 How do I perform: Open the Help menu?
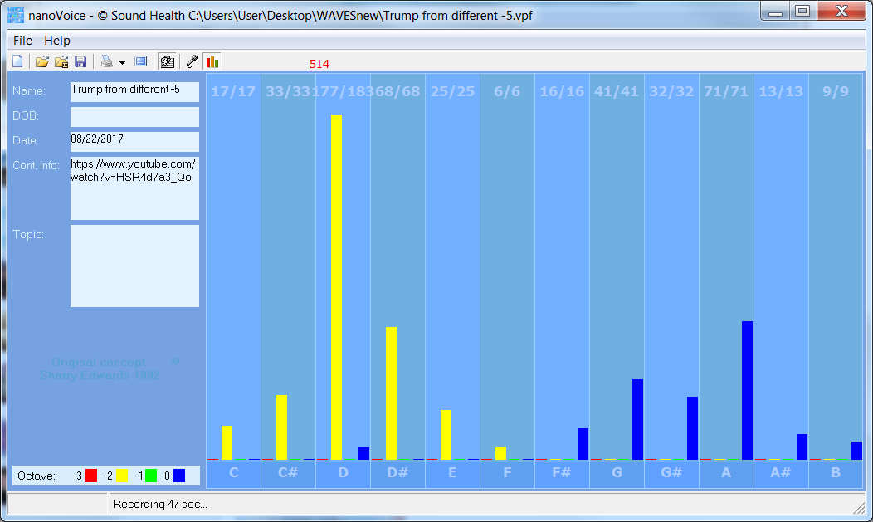[57, 41]
